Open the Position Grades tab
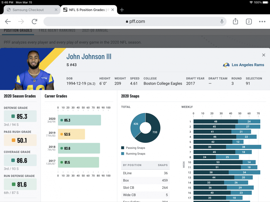Viewport: 270px width, 202px height. (x=18, y=30)
